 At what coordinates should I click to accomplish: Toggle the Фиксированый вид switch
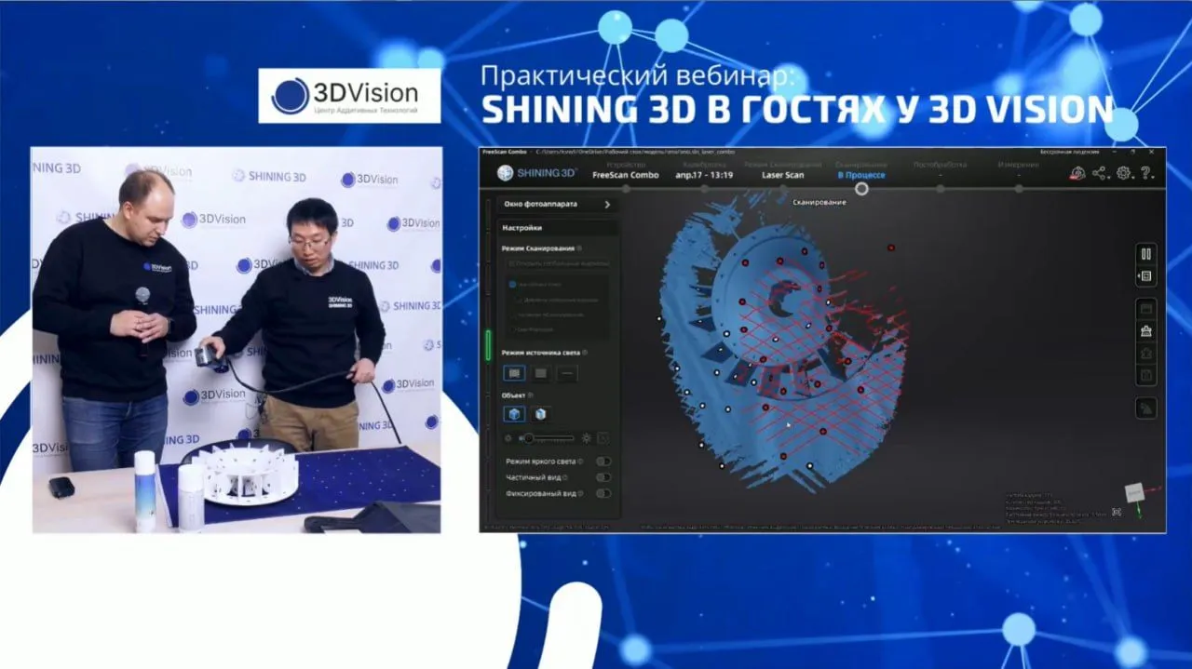click(x=603, y=493)
